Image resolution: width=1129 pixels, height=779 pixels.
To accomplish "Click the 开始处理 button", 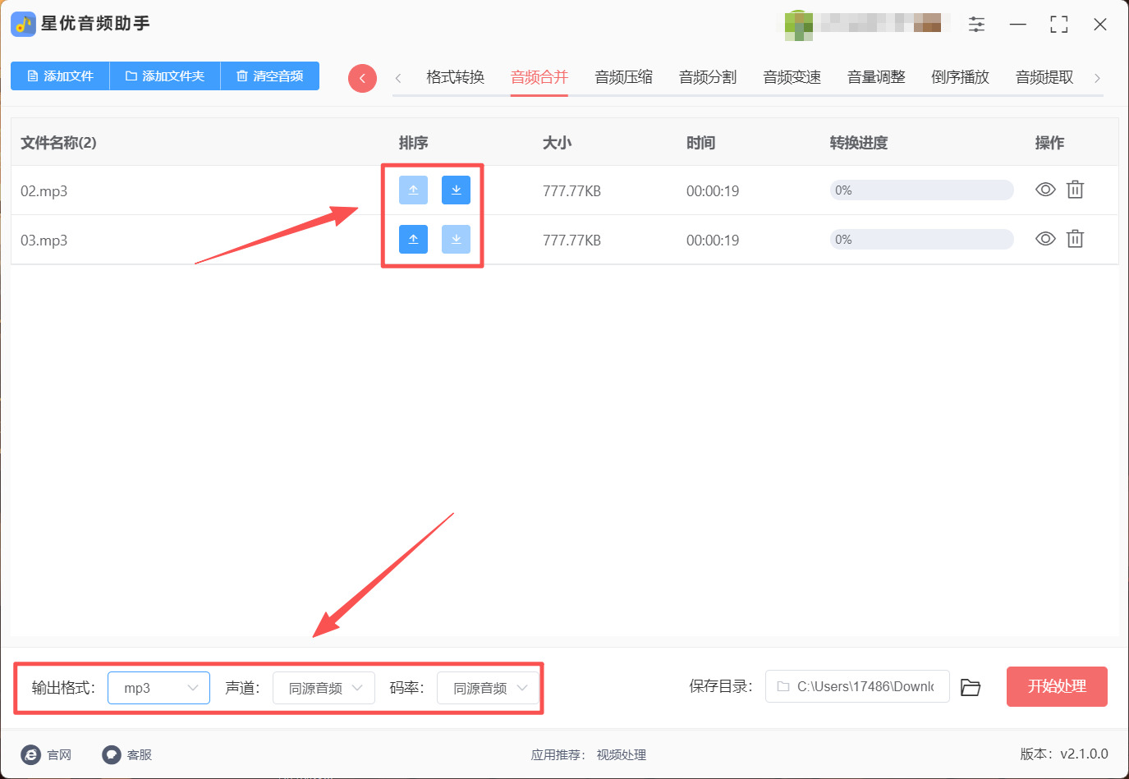I will pos(1057,686).
